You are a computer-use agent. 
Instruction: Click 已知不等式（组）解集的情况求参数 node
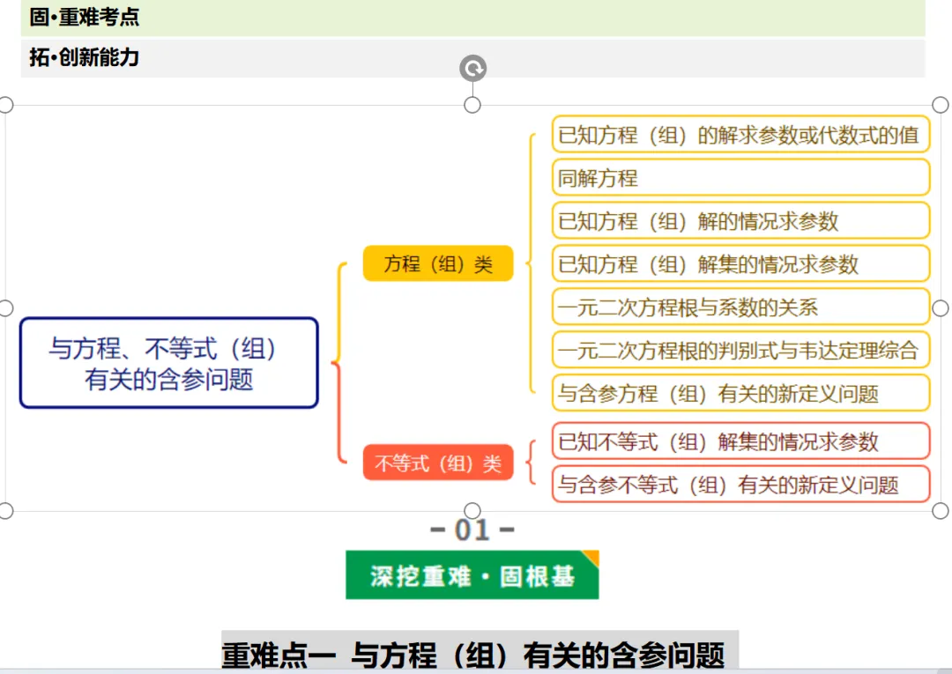740,441
